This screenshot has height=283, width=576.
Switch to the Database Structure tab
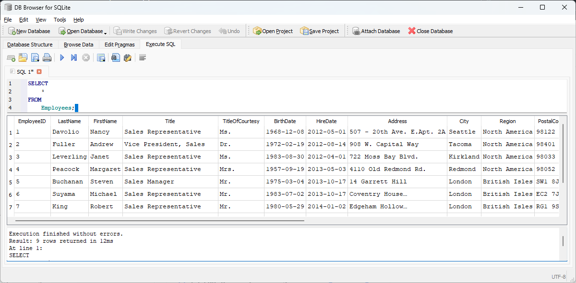[30, 45]
